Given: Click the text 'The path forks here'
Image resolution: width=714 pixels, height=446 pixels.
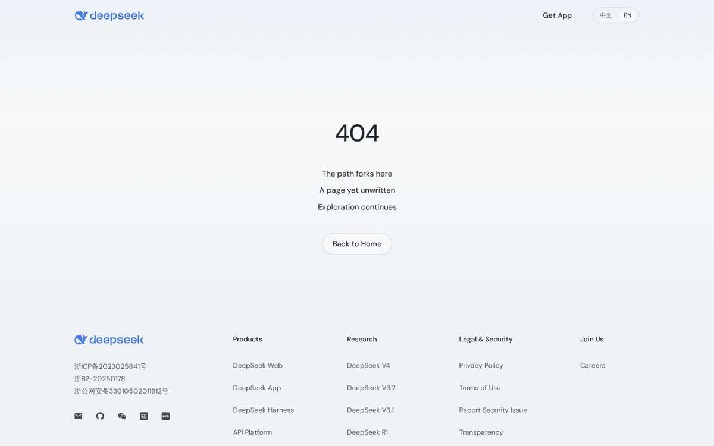Looking at the screenshot, I should pos(357,174).
